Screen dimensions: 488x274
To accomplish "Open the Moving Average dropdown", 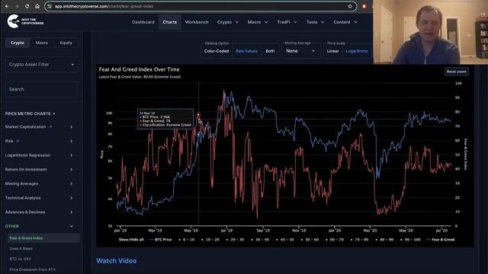I will pos(300,51).
